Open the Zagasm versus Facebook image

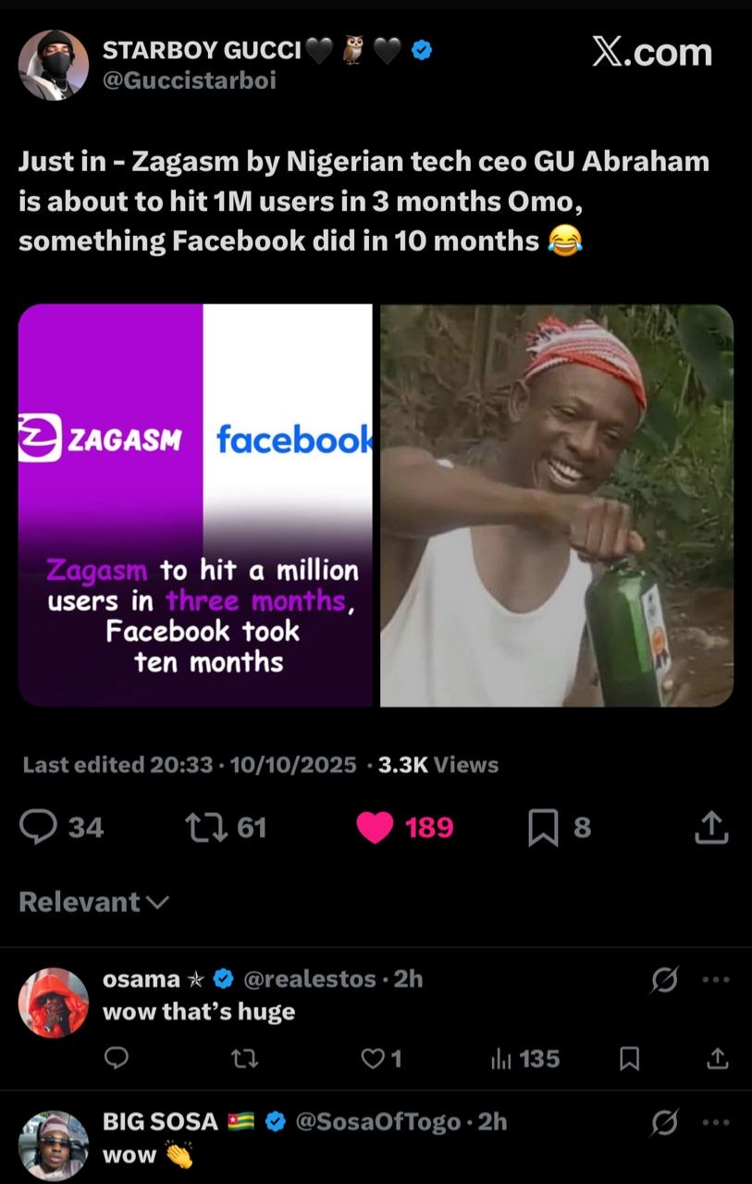[x=195, y=505]
